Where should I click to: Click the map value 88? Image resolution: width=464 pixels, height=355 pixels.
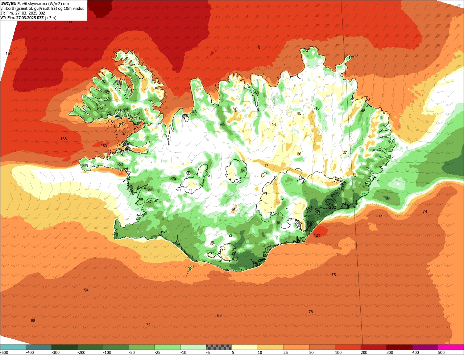tap(33, 321)
